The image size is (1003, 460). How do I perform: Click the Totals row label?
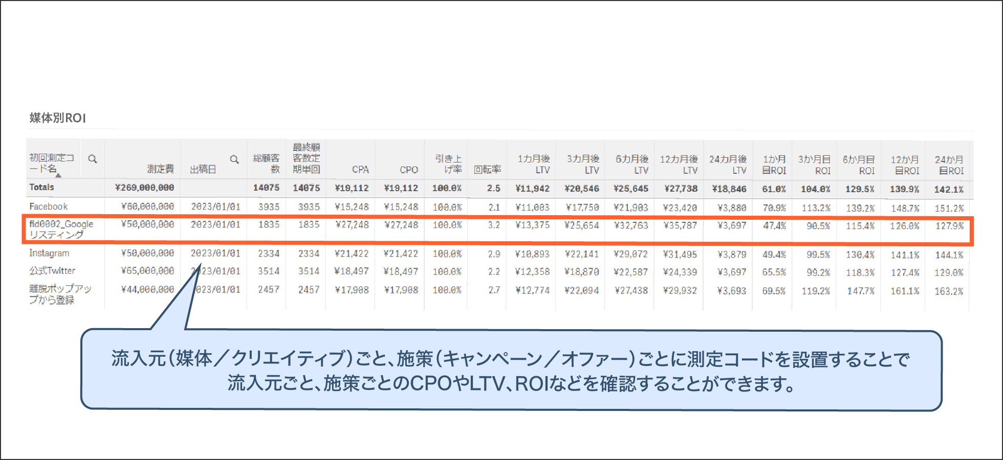[41, 187]
